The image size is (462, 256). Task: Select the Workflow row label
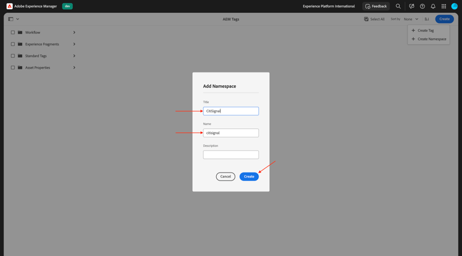tap(33, 33)
